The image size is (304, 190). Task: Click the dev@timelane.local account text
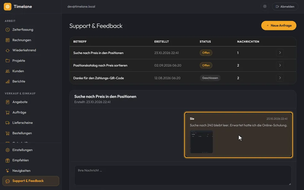[x=81, y=7]
